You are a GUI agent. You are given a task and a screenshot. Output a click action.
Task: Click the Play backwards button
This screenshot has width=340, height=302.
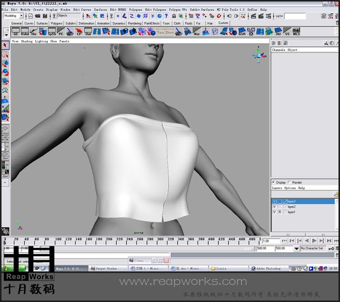click(307, 241)
